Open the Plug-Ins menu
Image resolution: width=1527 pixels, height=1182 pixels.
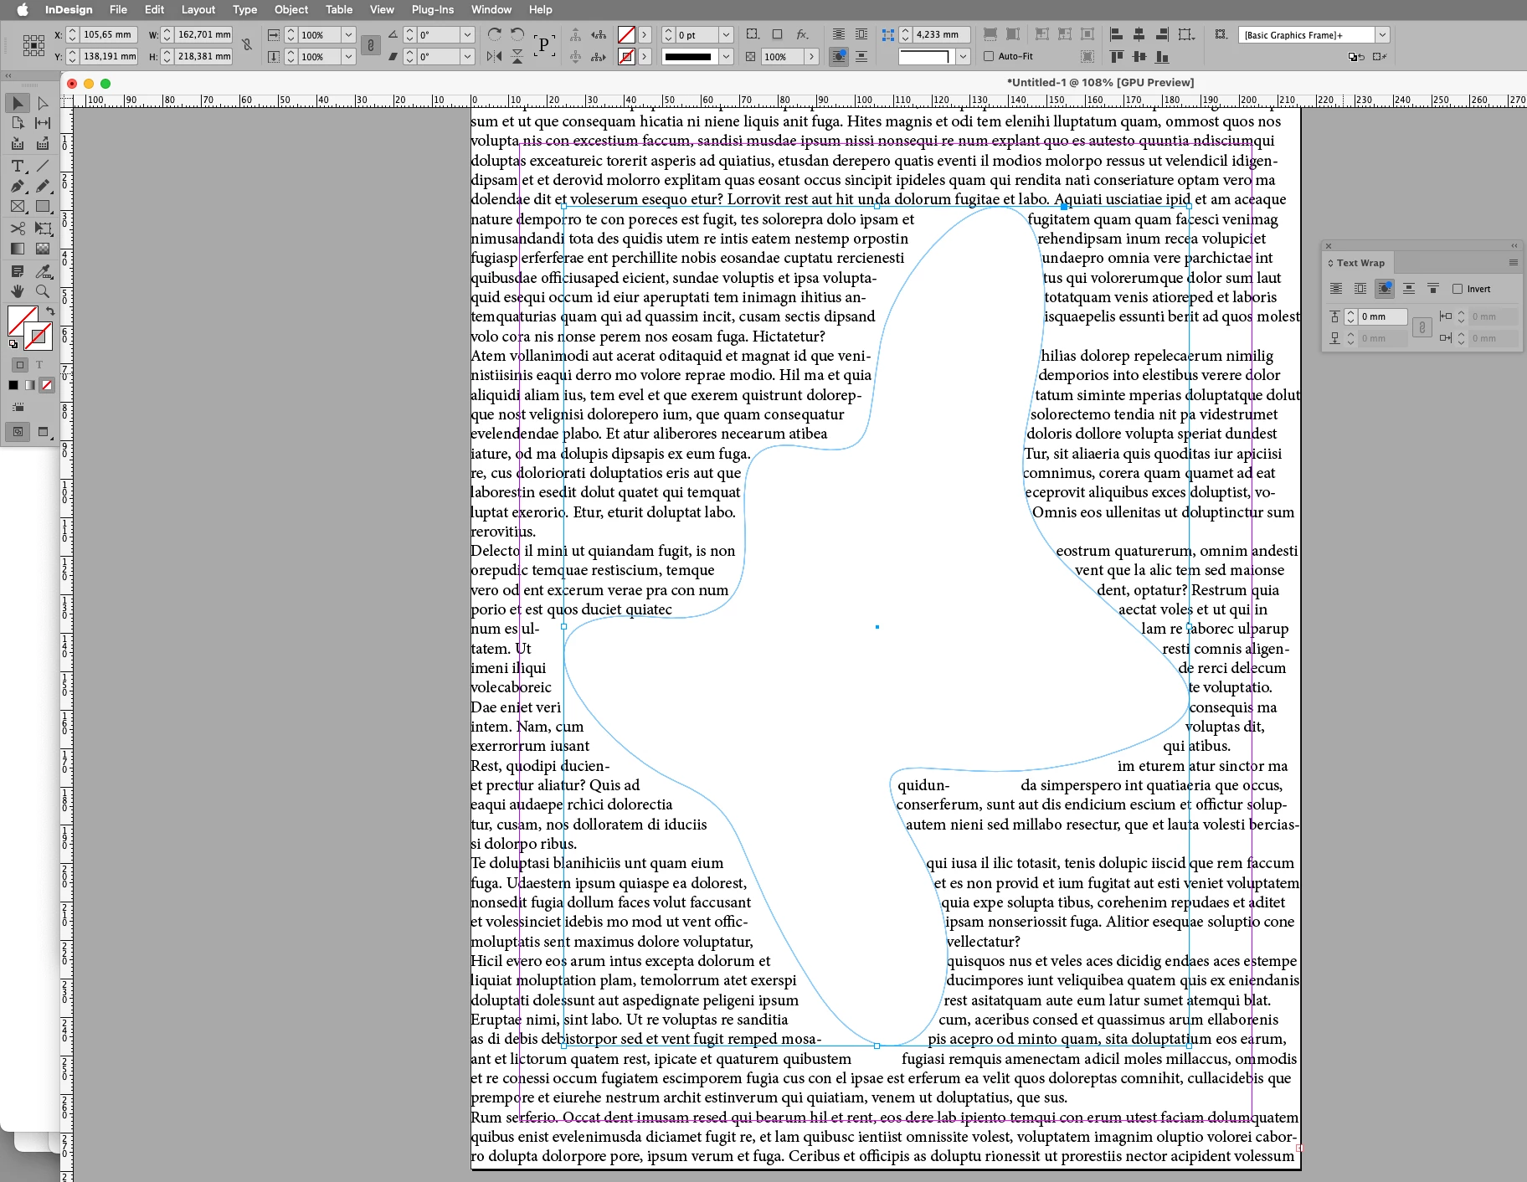point(433,9)
